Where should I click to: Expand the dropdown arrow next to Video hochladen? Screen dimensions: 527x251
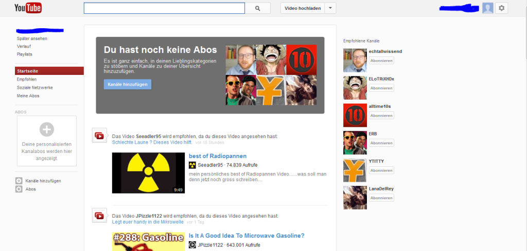point(331,8)
